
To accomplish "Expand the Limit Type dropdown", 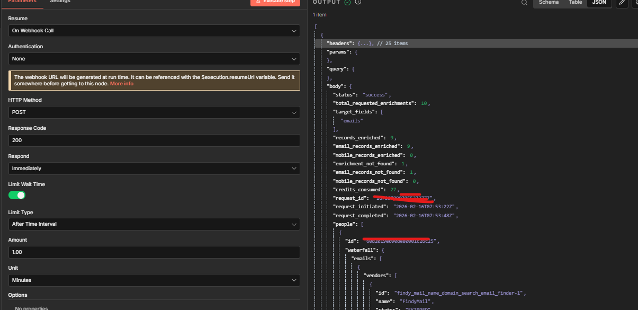I will tap(154, 224).
